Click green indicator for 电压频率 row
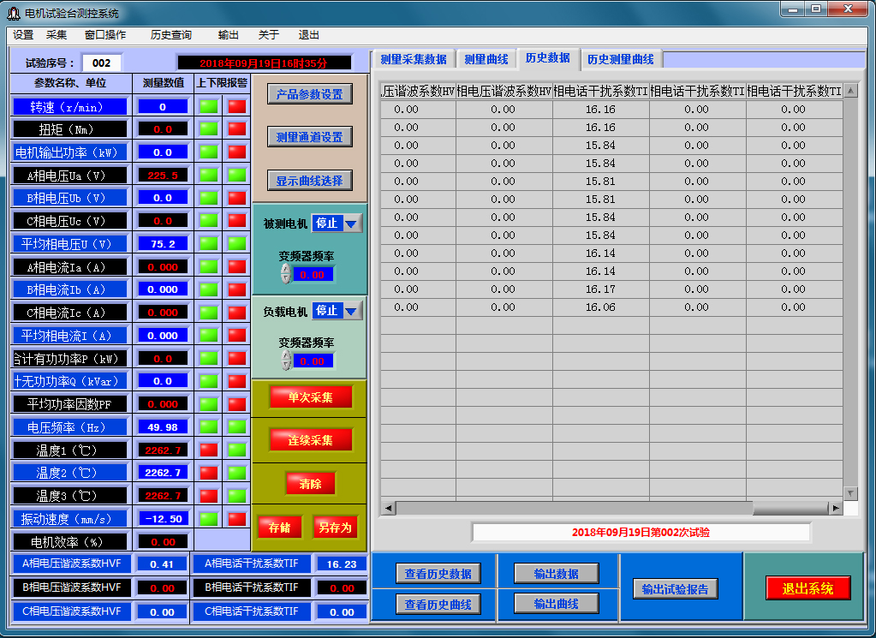Screen dimensions: 876x638 [208, 426]
